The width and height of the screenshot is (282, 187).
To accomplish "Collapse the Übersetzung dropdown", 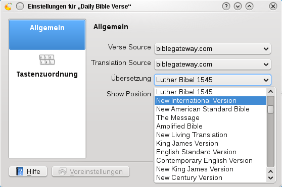I will (213, 80).
